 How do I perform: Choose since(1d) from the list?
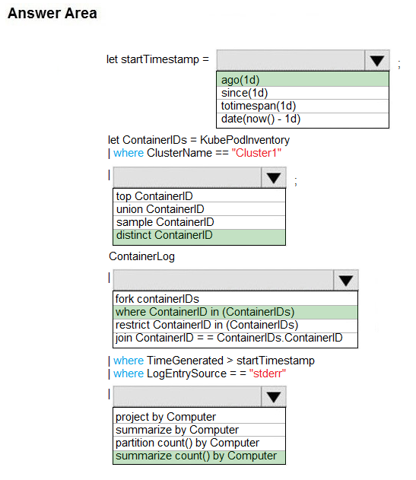point(303,93)
